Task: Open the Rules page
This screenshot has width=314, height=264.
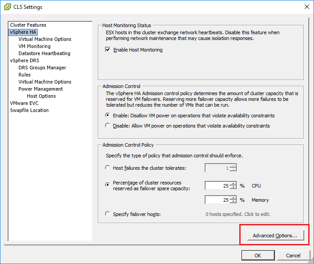Action: (24, 75)
